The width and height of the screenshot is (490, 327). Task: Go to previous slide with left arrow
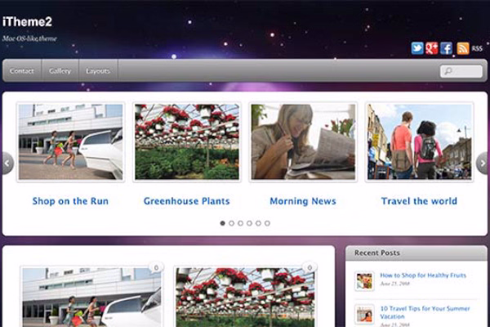7,163
